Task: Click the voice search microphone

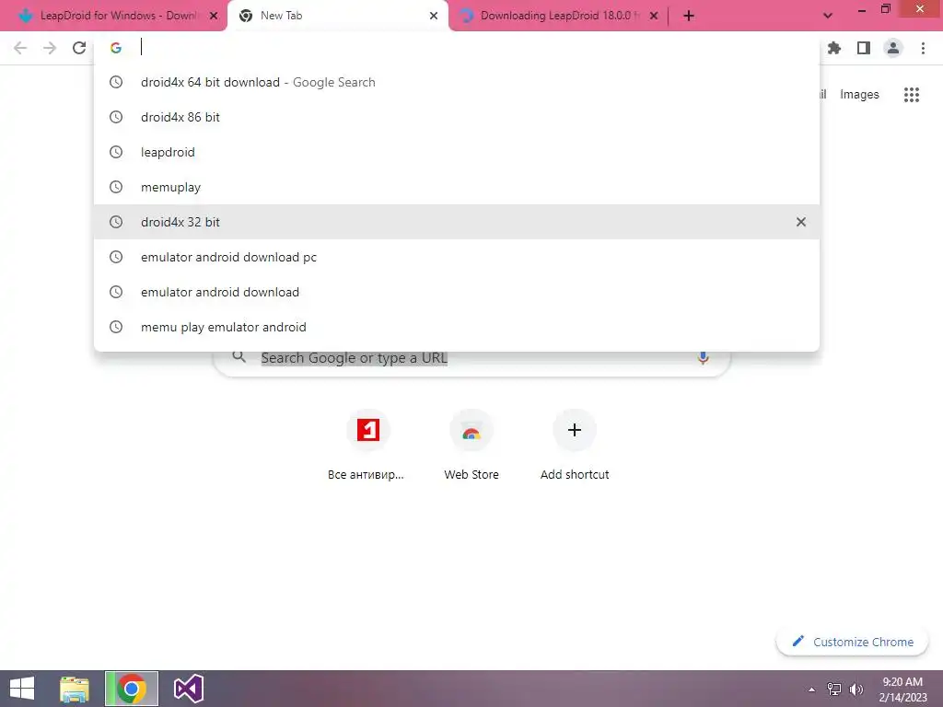Action: tap(703, 358)
